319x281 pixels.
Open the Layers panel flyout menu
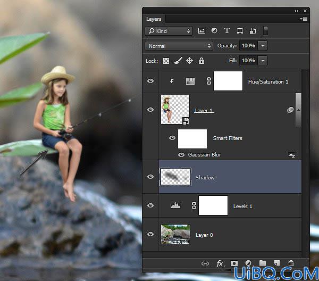point(304,19)
